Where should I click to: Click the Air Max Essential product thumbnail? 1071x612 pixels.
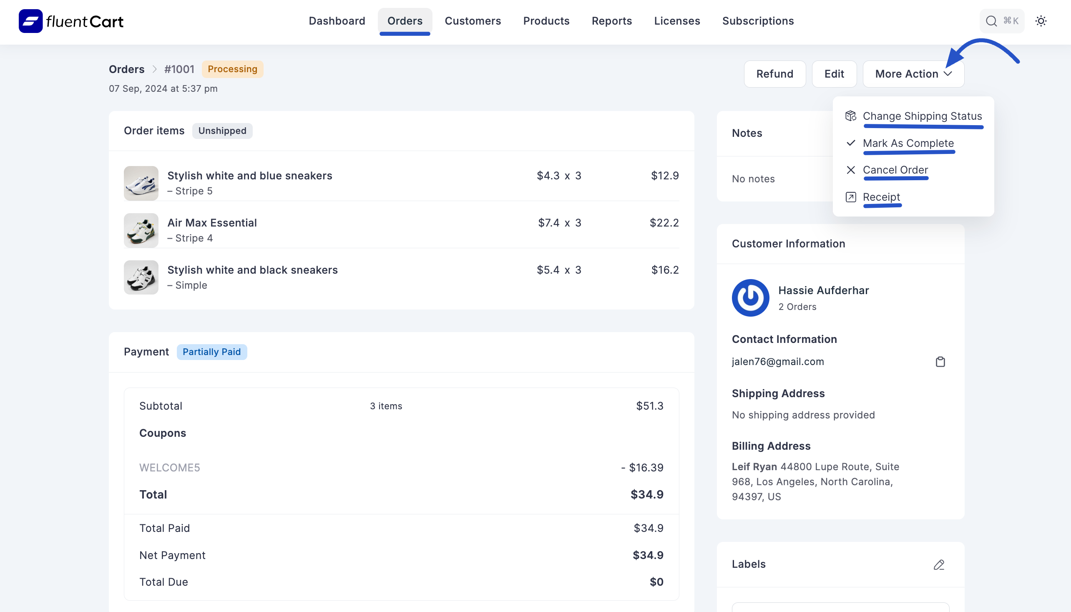141,230
